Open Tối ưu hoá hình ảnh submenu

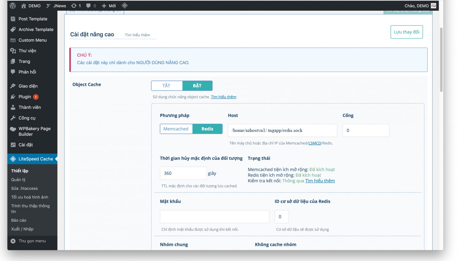pyautogui.click(x=30, y=197)
